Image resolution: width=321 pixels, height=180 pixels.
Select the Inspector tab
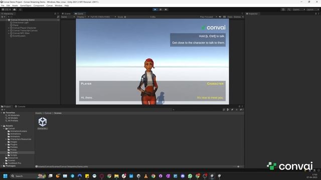[252, 13]
